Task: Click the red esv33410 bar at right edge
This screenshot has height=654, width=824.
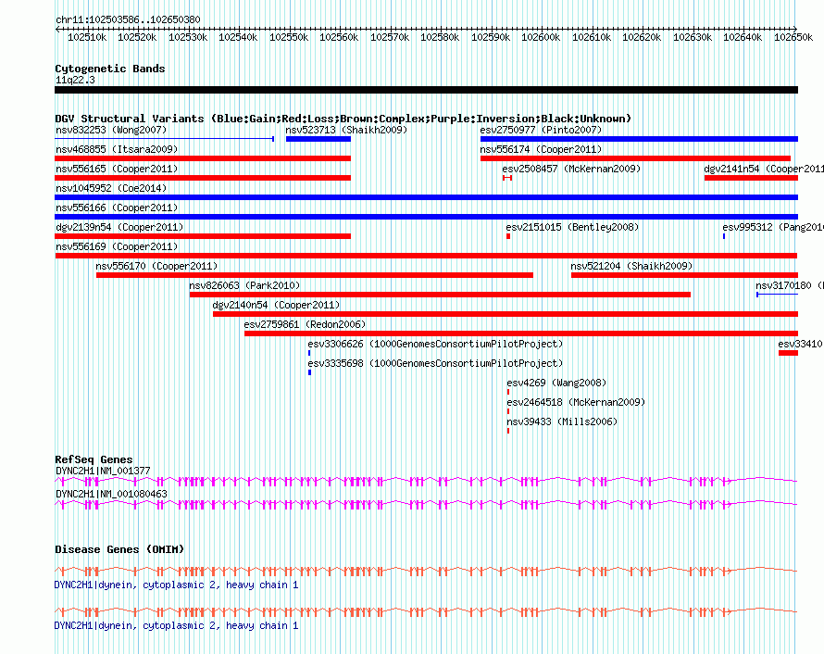Action: [x=788, y=353]
